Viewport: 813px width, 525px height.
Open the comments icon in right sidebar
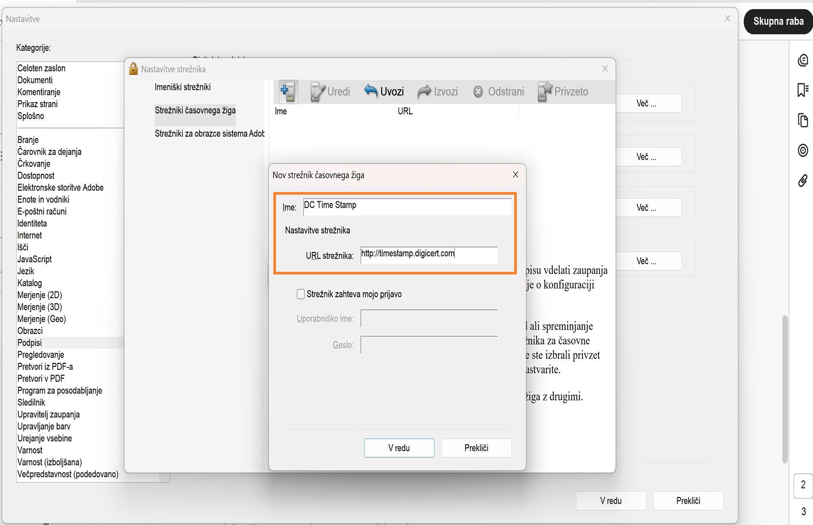803,60
